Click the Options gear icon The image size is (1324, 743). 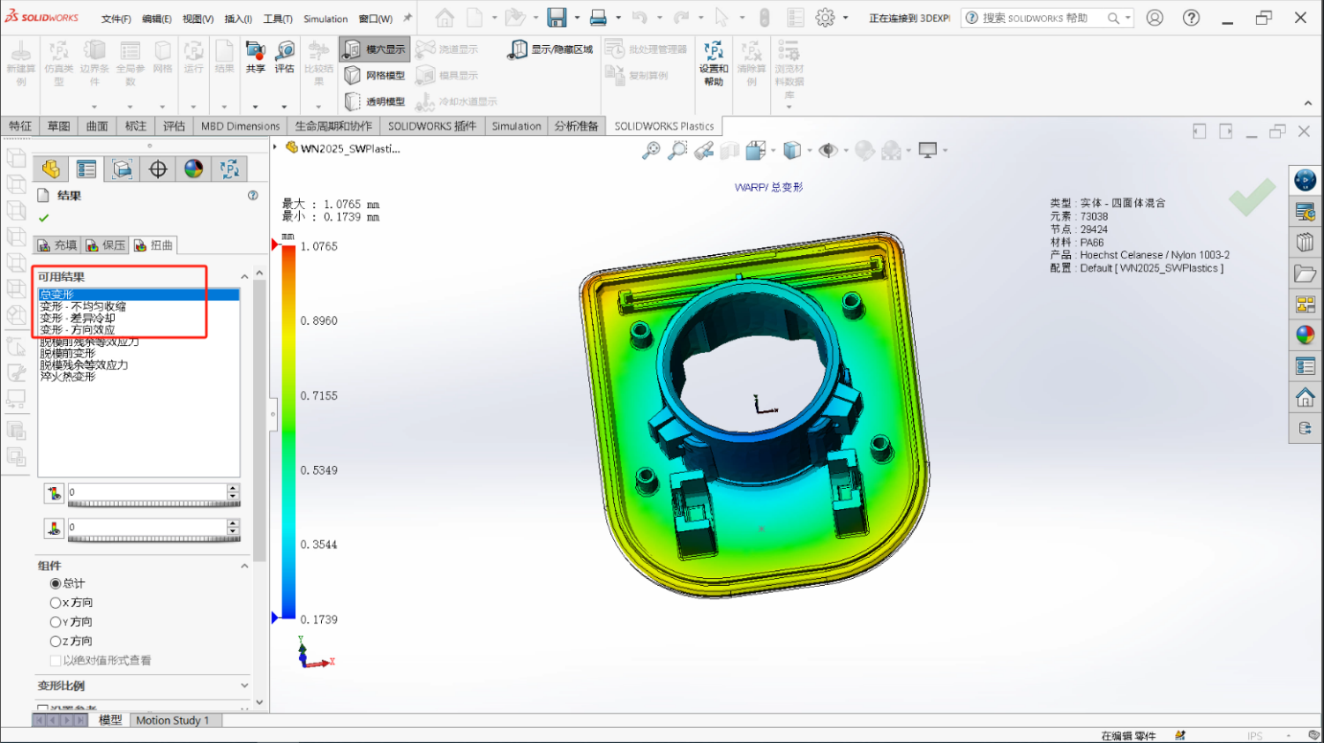coord(825,18)
